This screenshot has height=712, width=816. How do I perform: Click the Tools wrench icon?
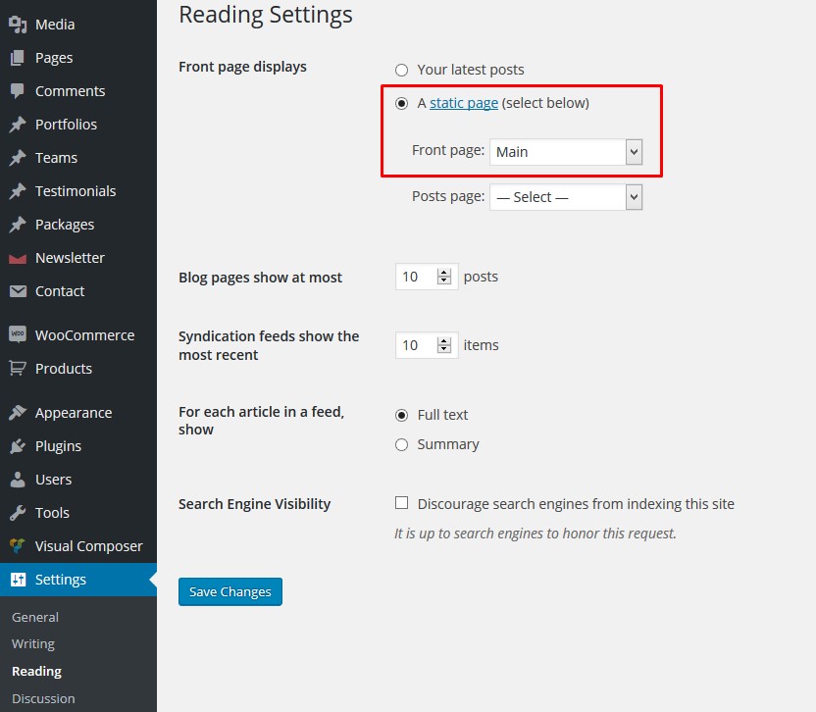point(18,513)
